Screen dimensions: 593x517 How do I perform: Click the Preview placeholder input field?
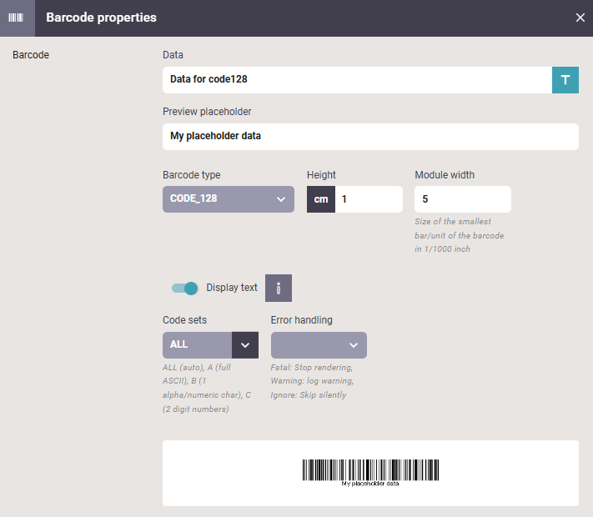tap(370, 137)
